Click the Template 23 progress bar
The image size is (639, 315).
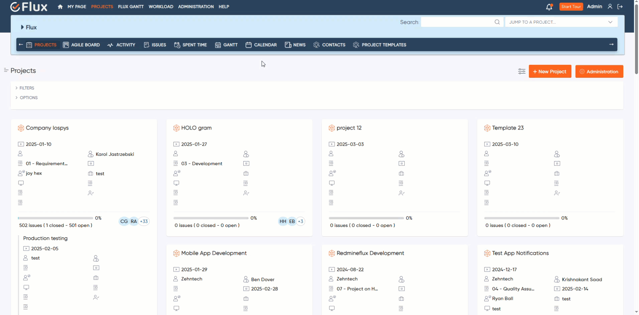(x=522, y=218)
